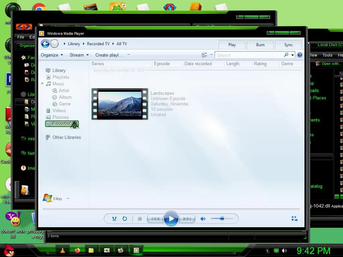Select Recorded TV in navigation tree
This screenshot has height=257, width=343.
(62, 124)
